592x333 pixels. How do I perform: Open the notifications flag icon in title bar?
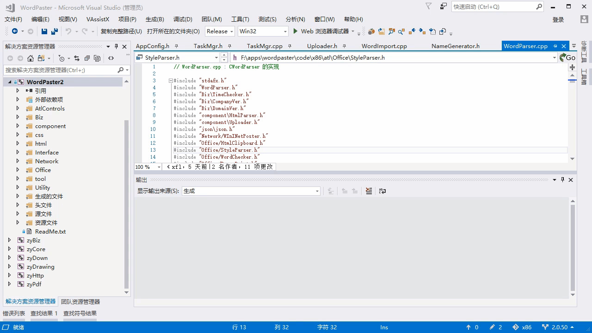[429, 6]
